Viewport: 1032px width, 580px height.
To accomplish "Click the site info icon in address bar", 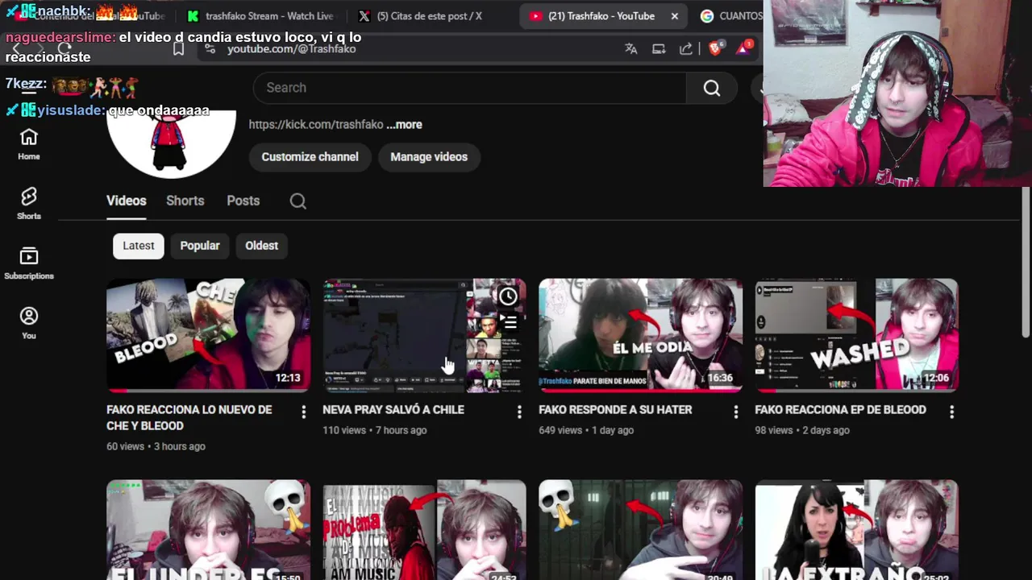I will pyautogui.click(x=210, y=49).
